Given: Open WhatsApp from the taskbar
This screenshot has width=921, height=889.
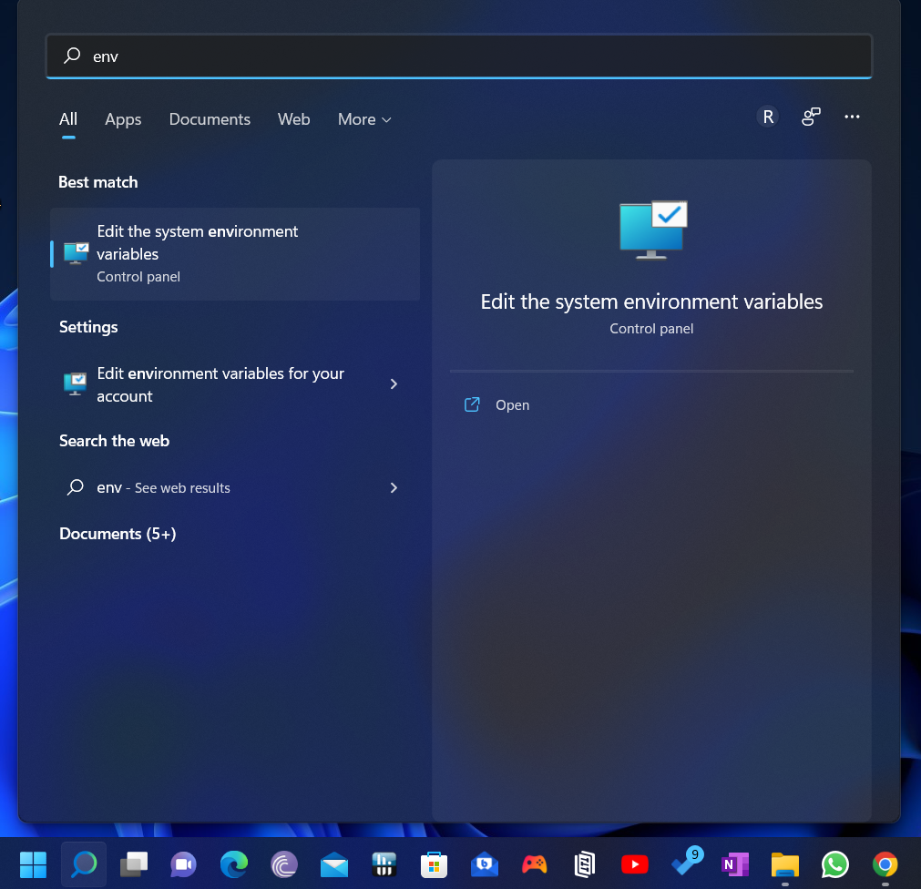Looking at the screenshot, I should pos(834,863).
